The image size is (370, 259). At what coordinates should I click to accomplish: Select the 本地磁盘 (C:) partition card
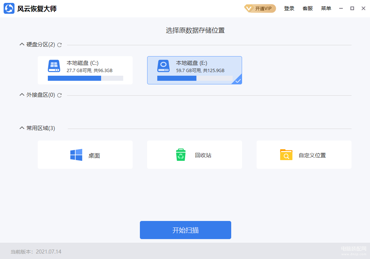click(x=85, y=70)
